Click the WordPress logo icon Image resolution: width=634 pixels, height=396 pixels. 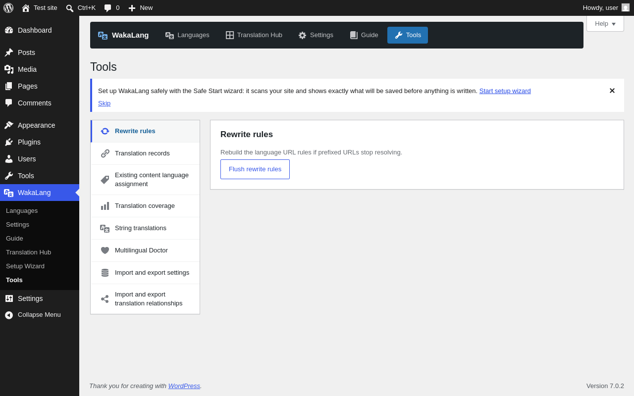tap(8, 8)
